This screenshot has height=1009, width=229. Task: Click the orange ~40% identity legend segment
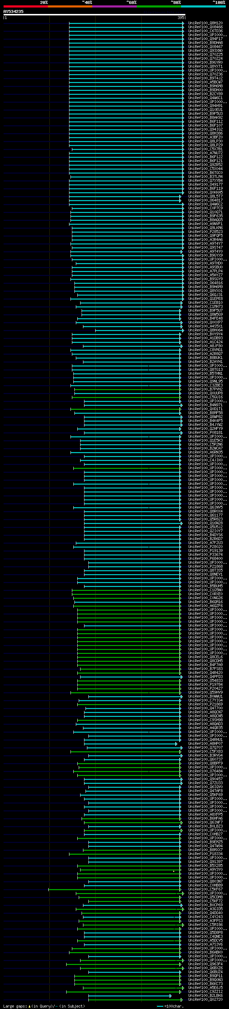(70, 7)
